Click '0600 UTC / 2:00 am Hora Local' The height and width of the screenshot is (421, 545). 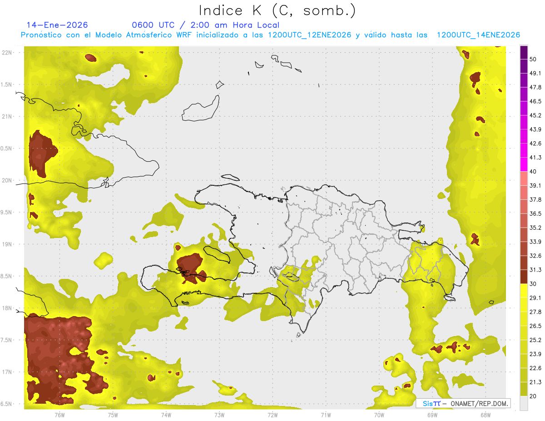205,25
